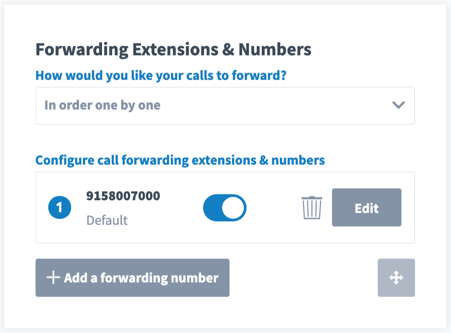
Task: Activate the four-way arrow reorder icon
Action: pyautogui.click(x=396, y=278)
